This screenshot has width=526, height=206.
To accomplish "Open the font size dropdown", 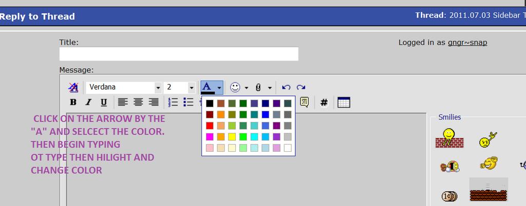I will click(x=192, y=88).
